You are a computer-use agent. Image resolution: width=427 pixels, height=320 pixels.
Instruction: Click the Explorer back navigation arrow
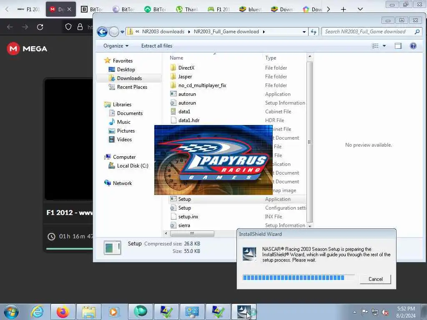103,32
